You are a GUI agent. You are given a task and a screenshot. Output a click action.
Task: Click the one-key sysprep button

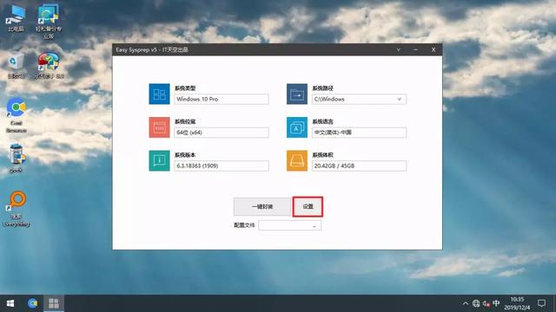pos(262,206)
